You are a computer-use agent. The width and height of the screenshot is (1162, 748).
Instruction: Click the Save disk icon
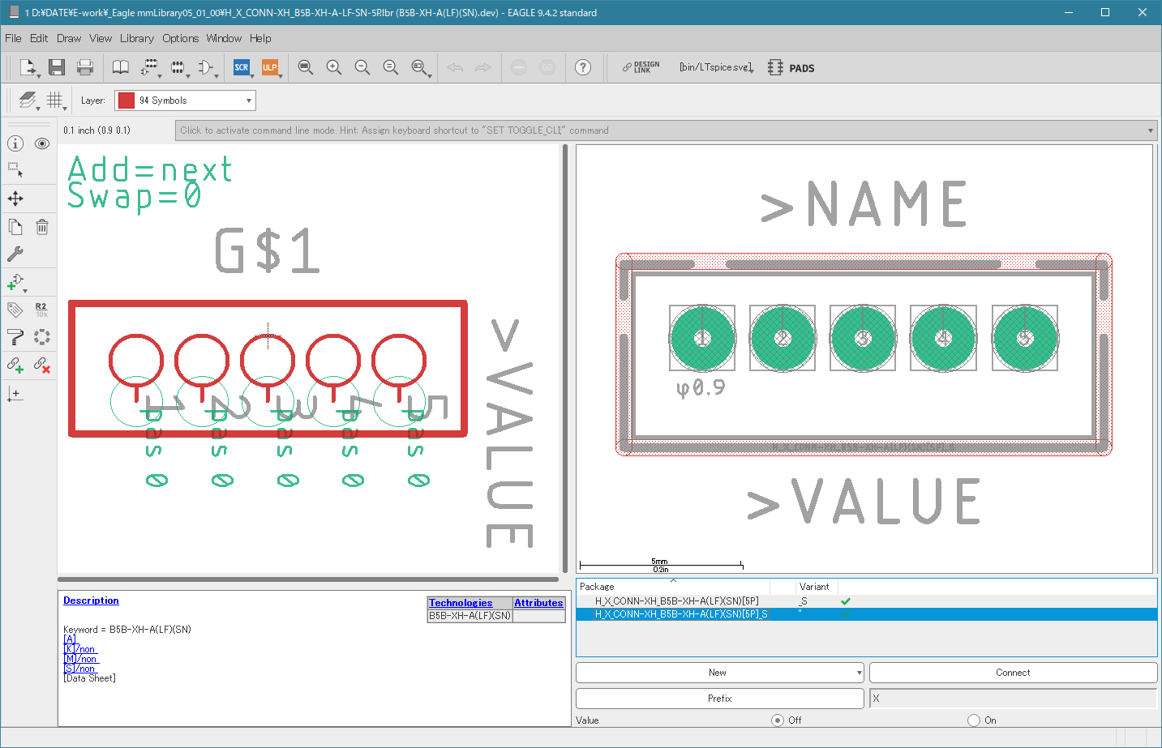[x=56, y=67]
